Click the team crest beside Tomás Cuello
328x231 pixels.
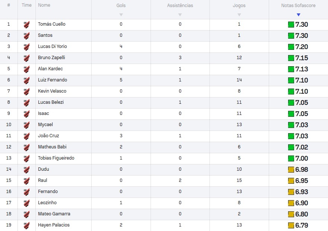pyautogui.click(x=26, y=25)
